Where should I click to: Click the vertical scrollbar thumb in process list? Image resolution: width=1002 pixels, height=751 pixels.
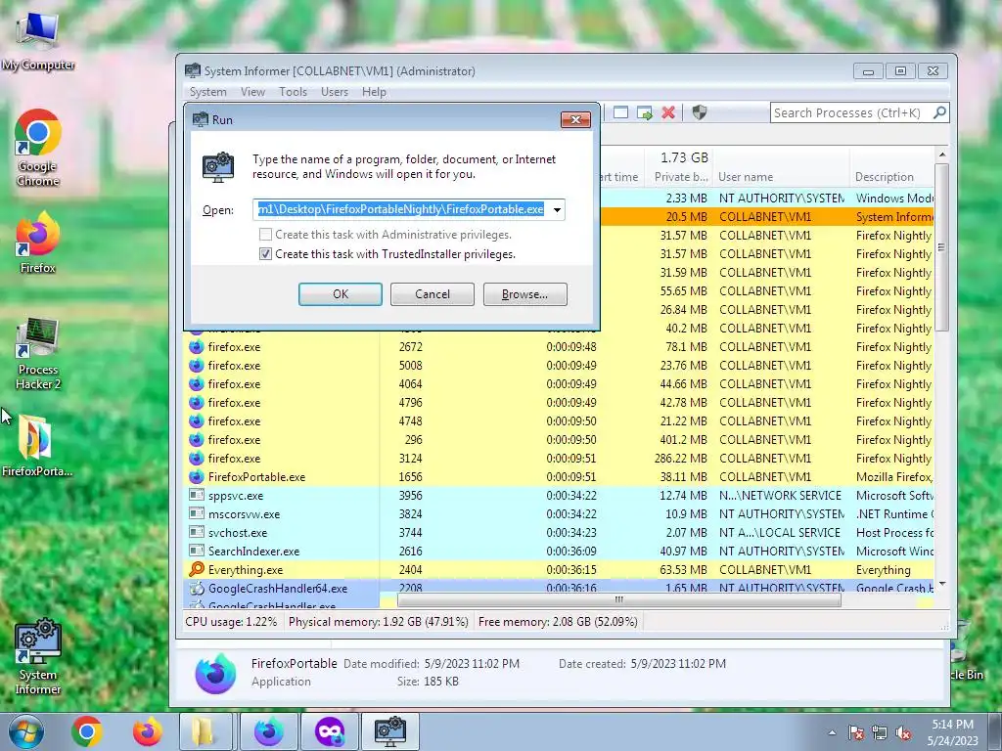[x=941, y=246]
